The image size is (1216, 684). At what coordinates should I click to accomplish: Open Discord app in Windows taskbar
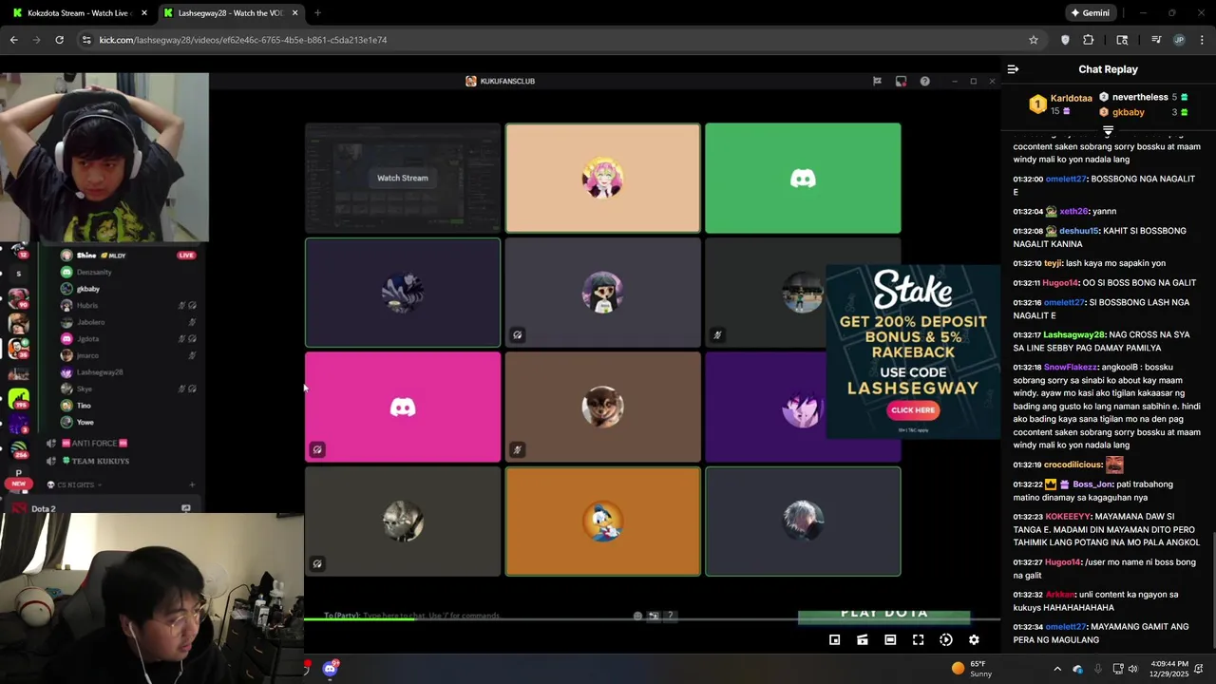[330, 669]
